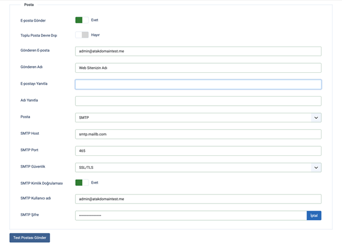Click the empty Adı Yanıtla field
Viewport: 342px width, 244px height.
click(x=198, y=101)
